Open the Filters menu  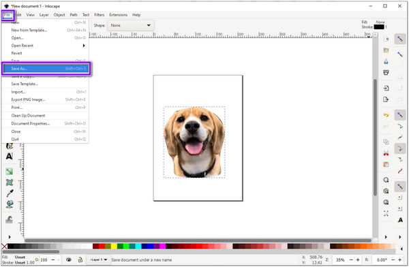click(x=99, y=15)
